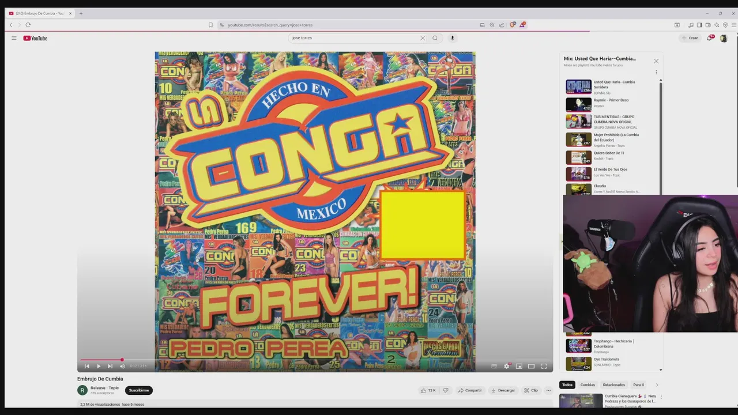Open options for Cumbia Cienaguera video
This screenshot has width=738, height=415.
pyautogui.click(x=661, y=397)
